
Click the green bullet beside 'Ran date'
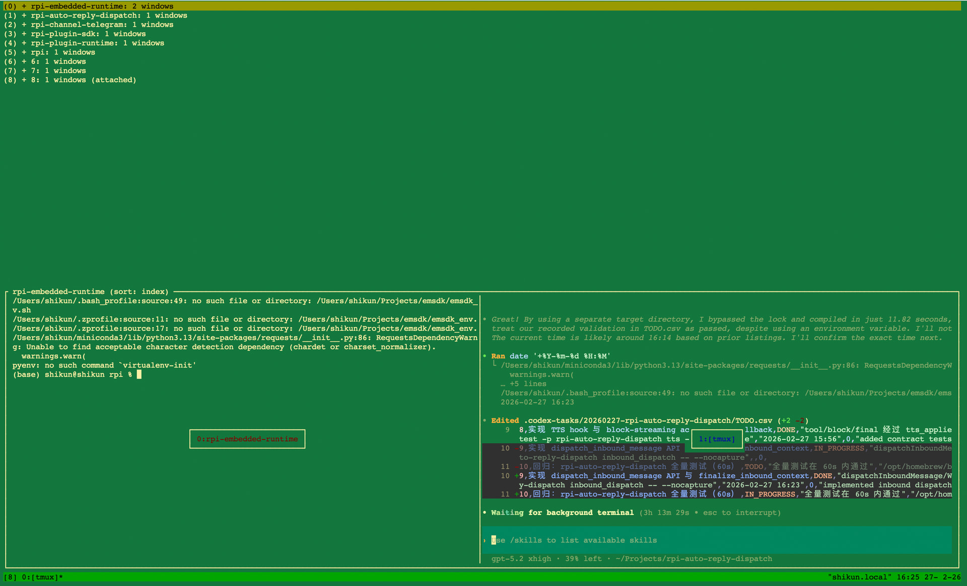point(485,356)
